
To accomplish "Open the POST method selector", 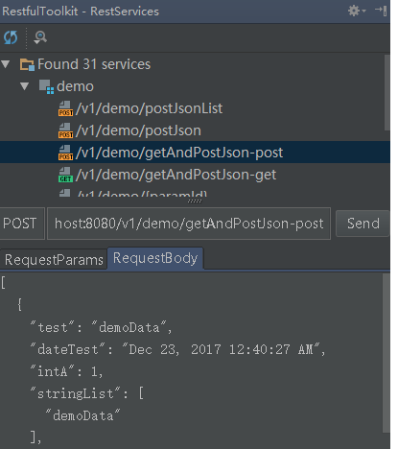I will (22, 224).
